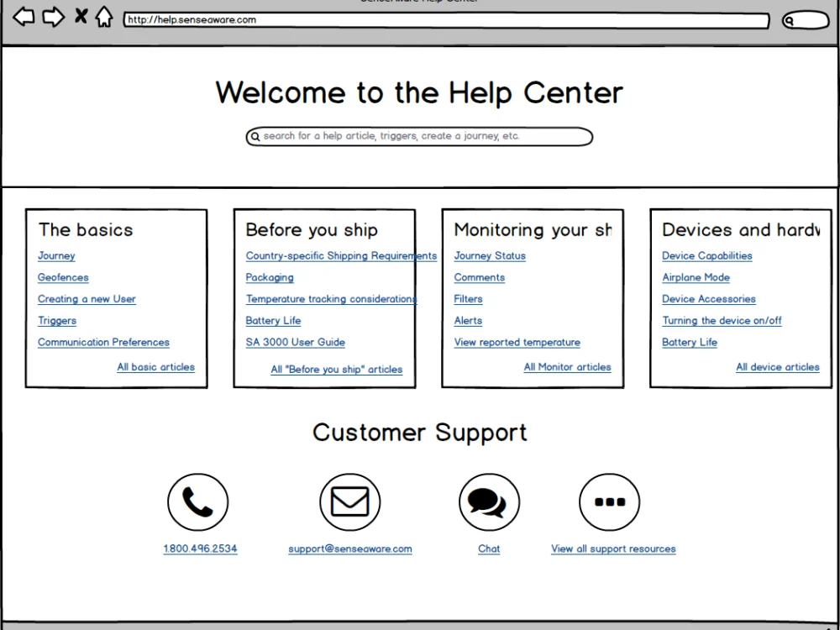This screenshot has width=840, height=630.
Task: View All device articles
Action: tap(778, 367)
